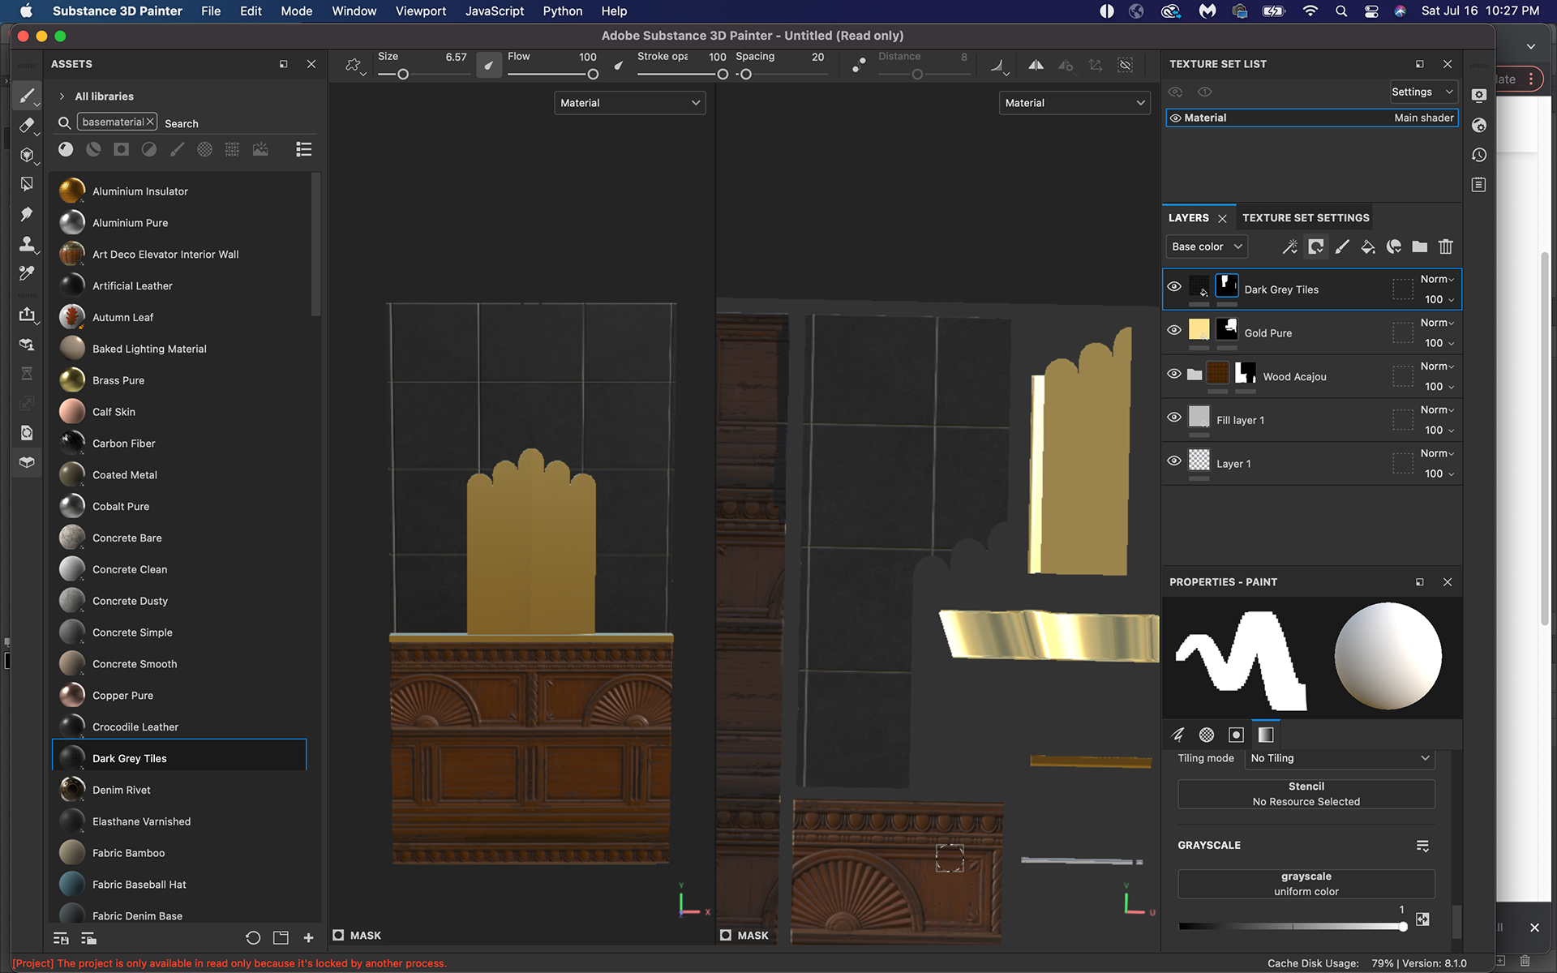Select the Paint brush tool
This screenshot has height=973, width=1557.
point(27,96)
